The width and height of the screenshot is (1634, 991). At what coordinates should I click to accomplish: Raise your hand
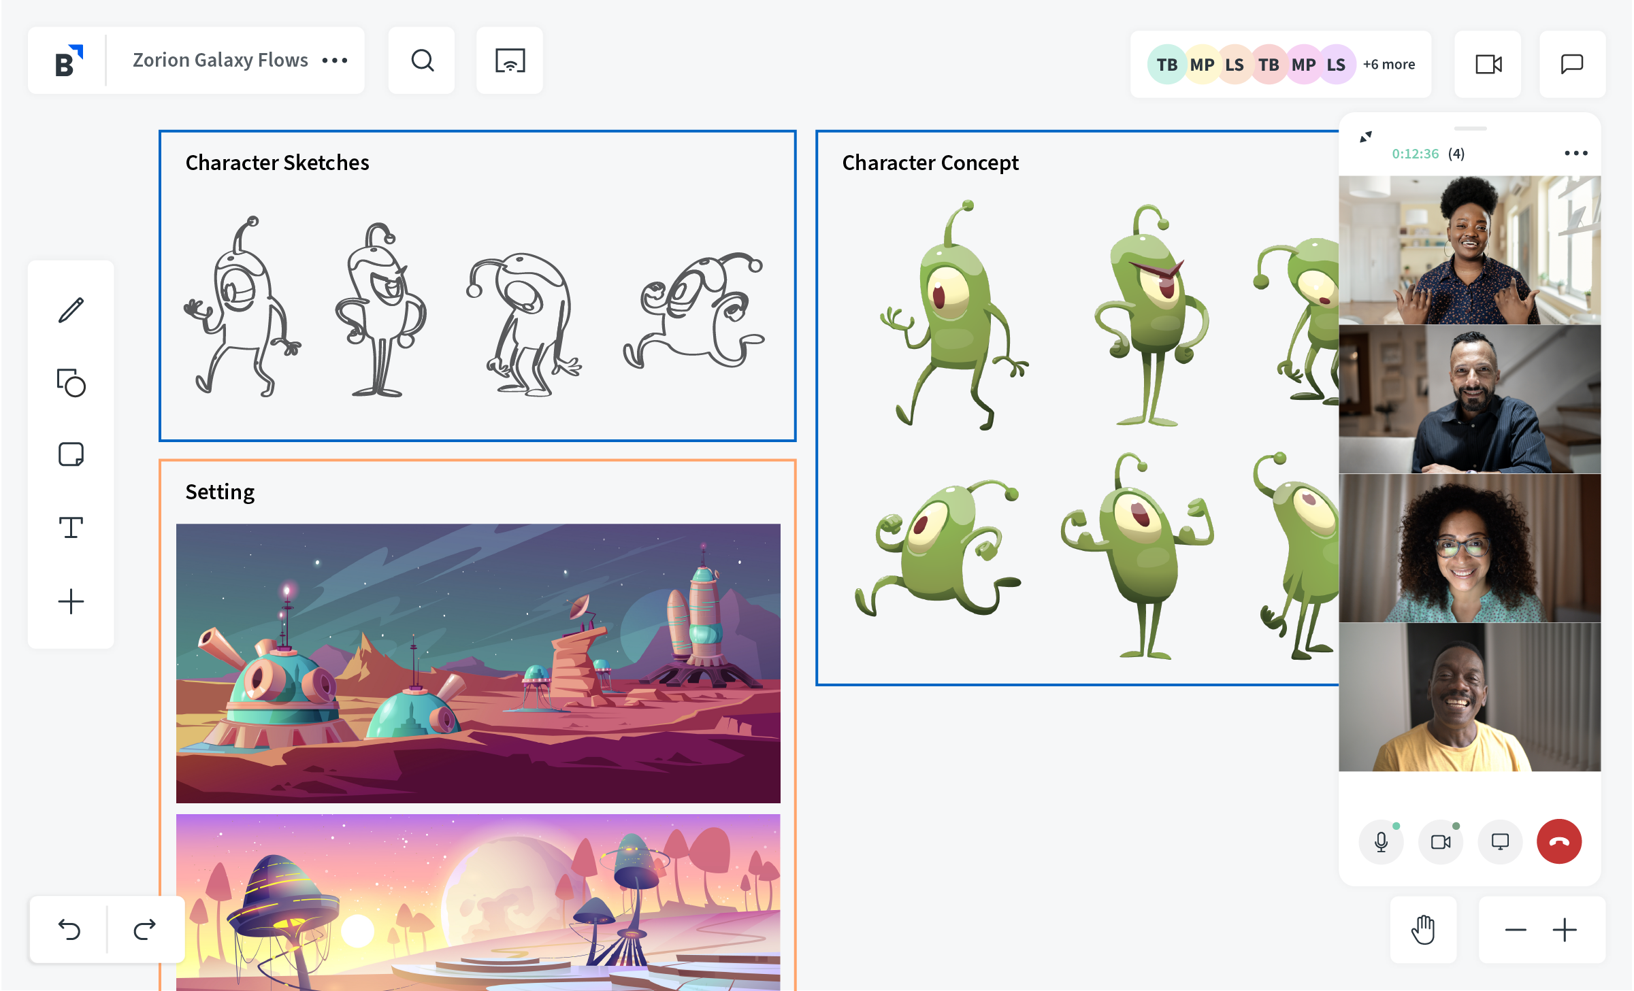pyautogui.click(x=1424, y=930)
